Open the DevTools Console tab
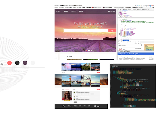 tap(130, 10)
